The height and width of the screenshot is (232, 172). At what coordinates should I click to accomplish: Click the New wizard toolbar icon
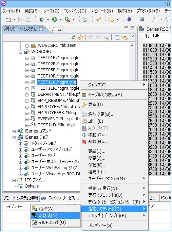click(8, 19)
